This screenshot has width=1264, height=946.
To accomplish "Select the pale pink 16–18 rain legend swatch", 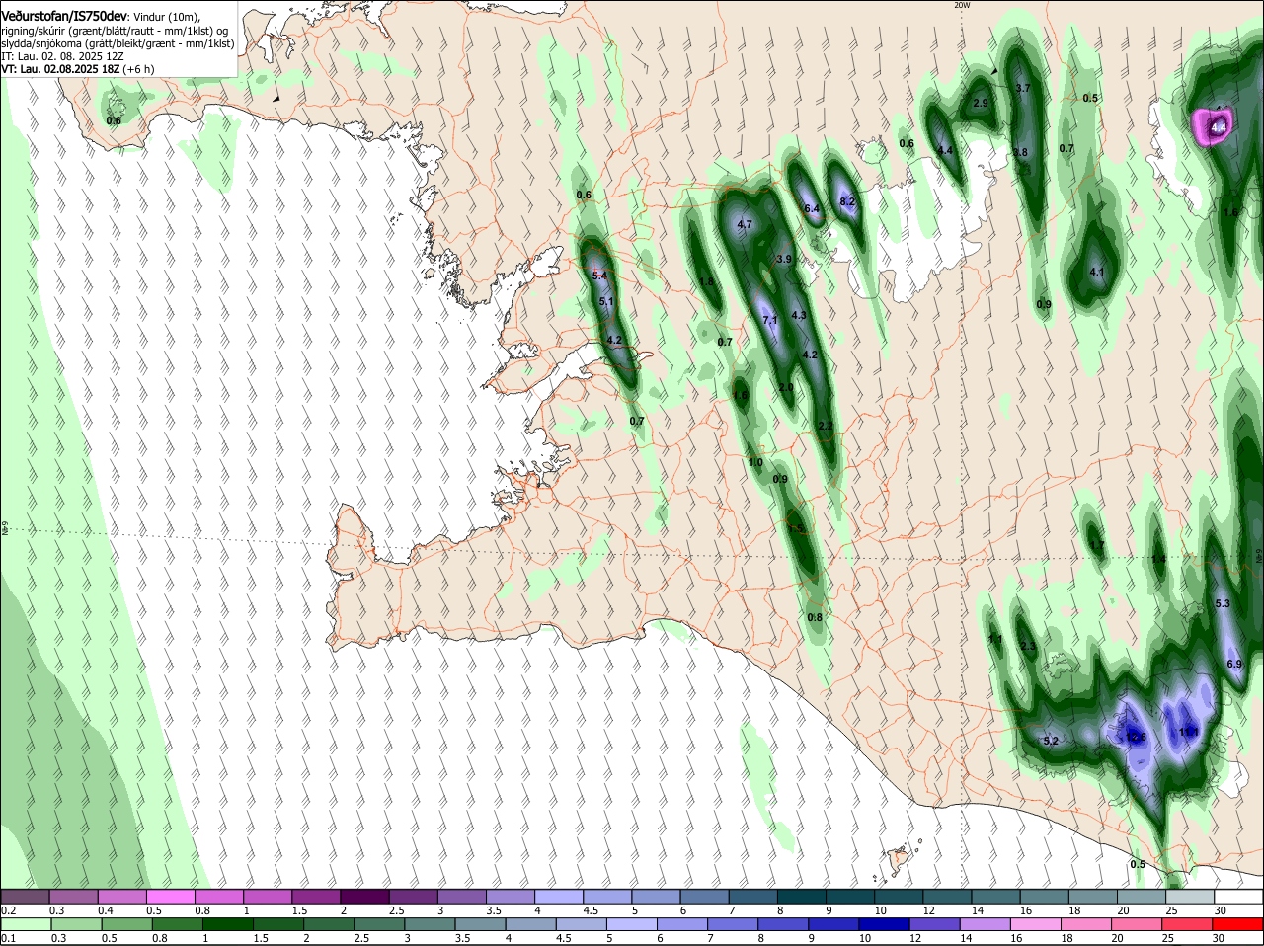I will (x=1037, y=924).
